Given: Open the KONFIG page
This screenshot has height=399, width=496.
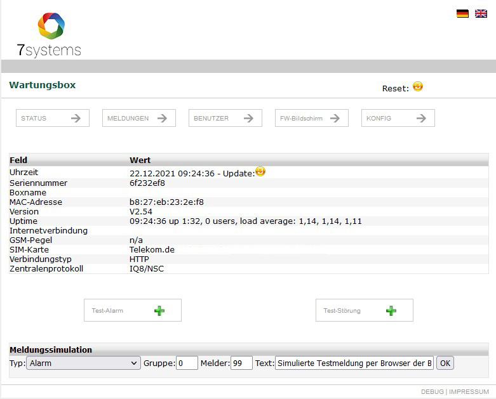Looking at the screenshot, I should tap(398, 118).
